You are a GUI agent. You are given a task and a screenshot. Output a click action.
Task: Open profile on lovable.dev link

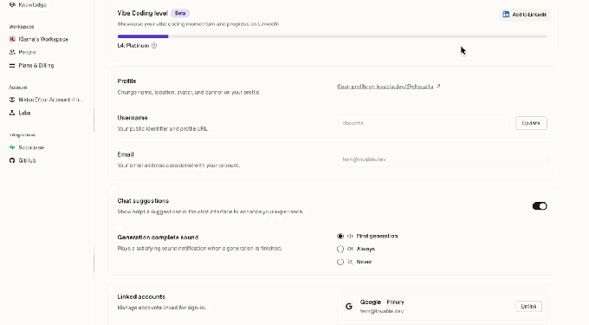[385, 87]
